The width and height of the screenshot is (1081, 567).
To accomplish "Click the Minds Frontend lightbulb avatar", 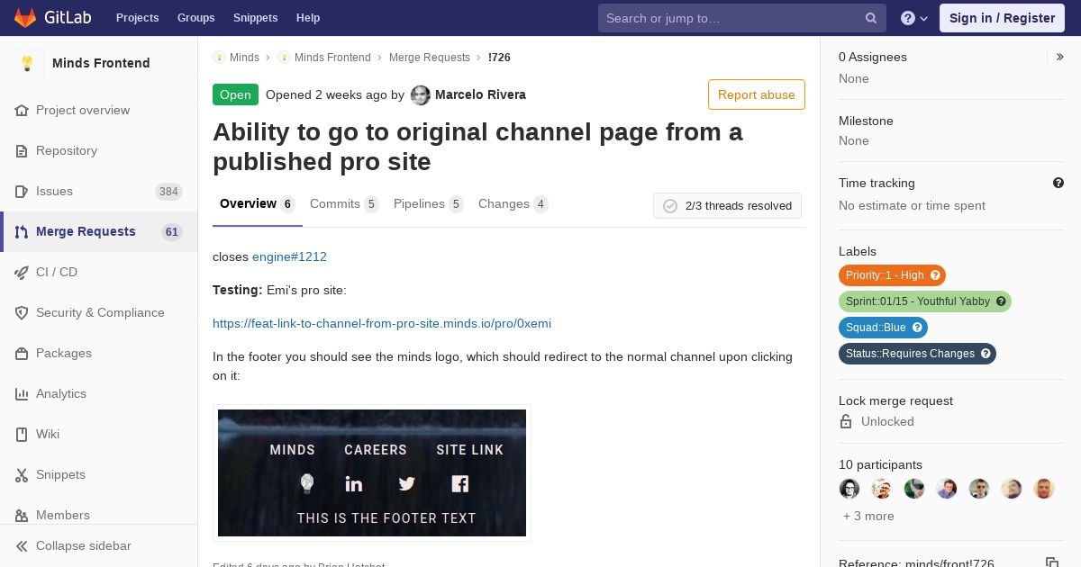I will (27, 63).
